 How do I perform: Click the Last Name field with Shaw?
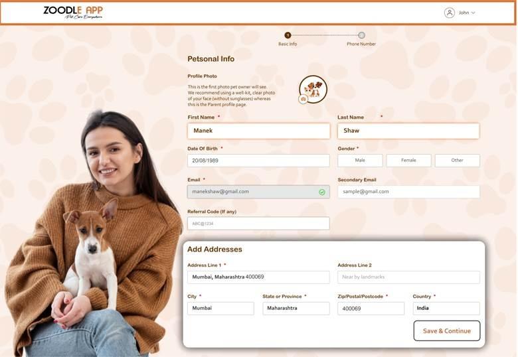click(x=408, y=131)
